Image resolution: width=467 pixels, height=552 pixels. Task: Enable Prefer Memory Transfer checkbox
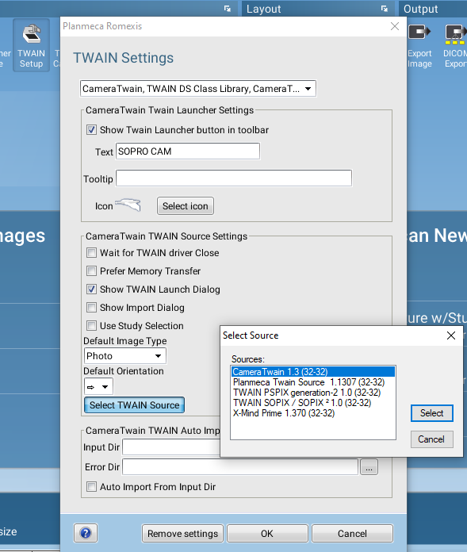91,271
